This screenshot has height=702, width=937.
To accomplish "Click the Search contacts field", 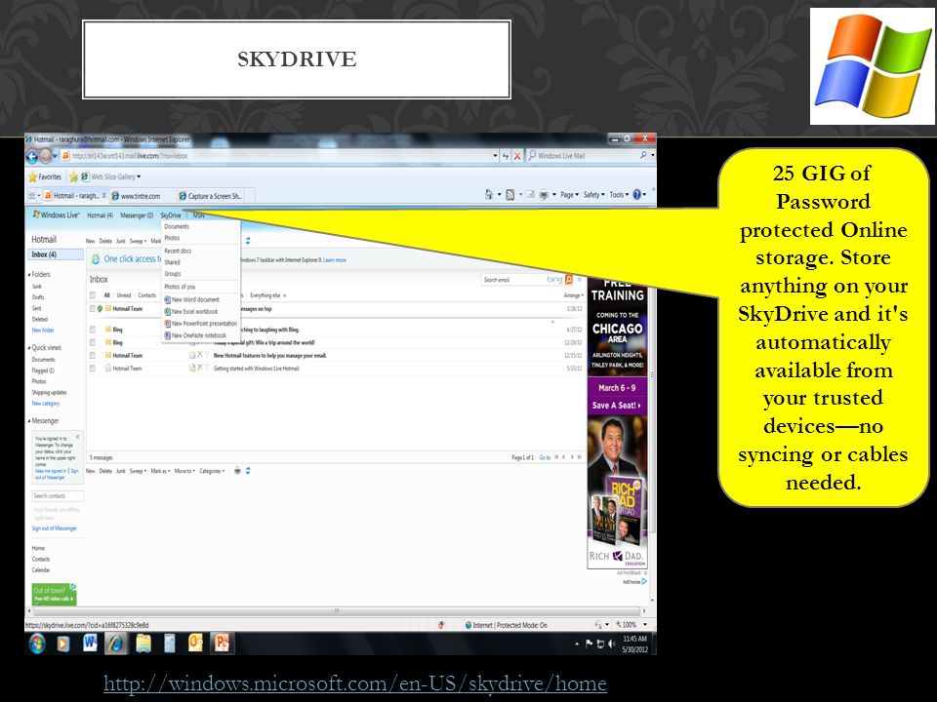I will click(x=58, y=496).
